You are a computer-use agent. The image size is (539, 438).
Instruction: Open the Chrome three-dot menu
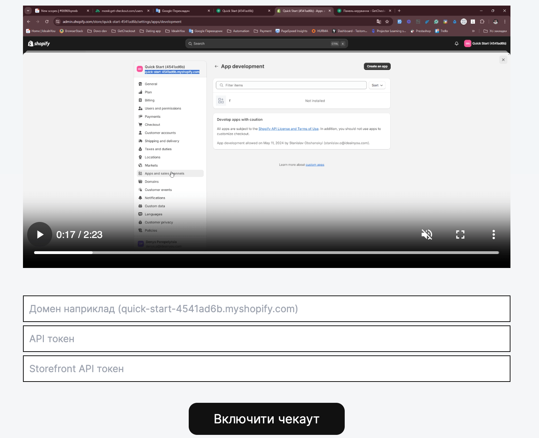(505, 22)
